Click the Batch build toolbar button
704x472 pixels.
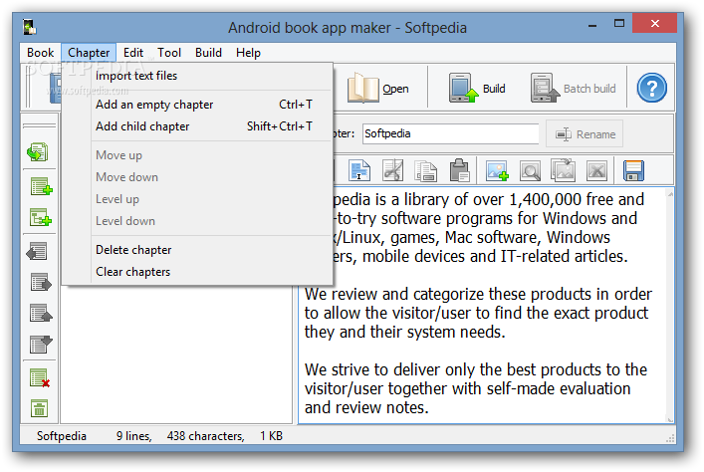(x=574, y=88)
